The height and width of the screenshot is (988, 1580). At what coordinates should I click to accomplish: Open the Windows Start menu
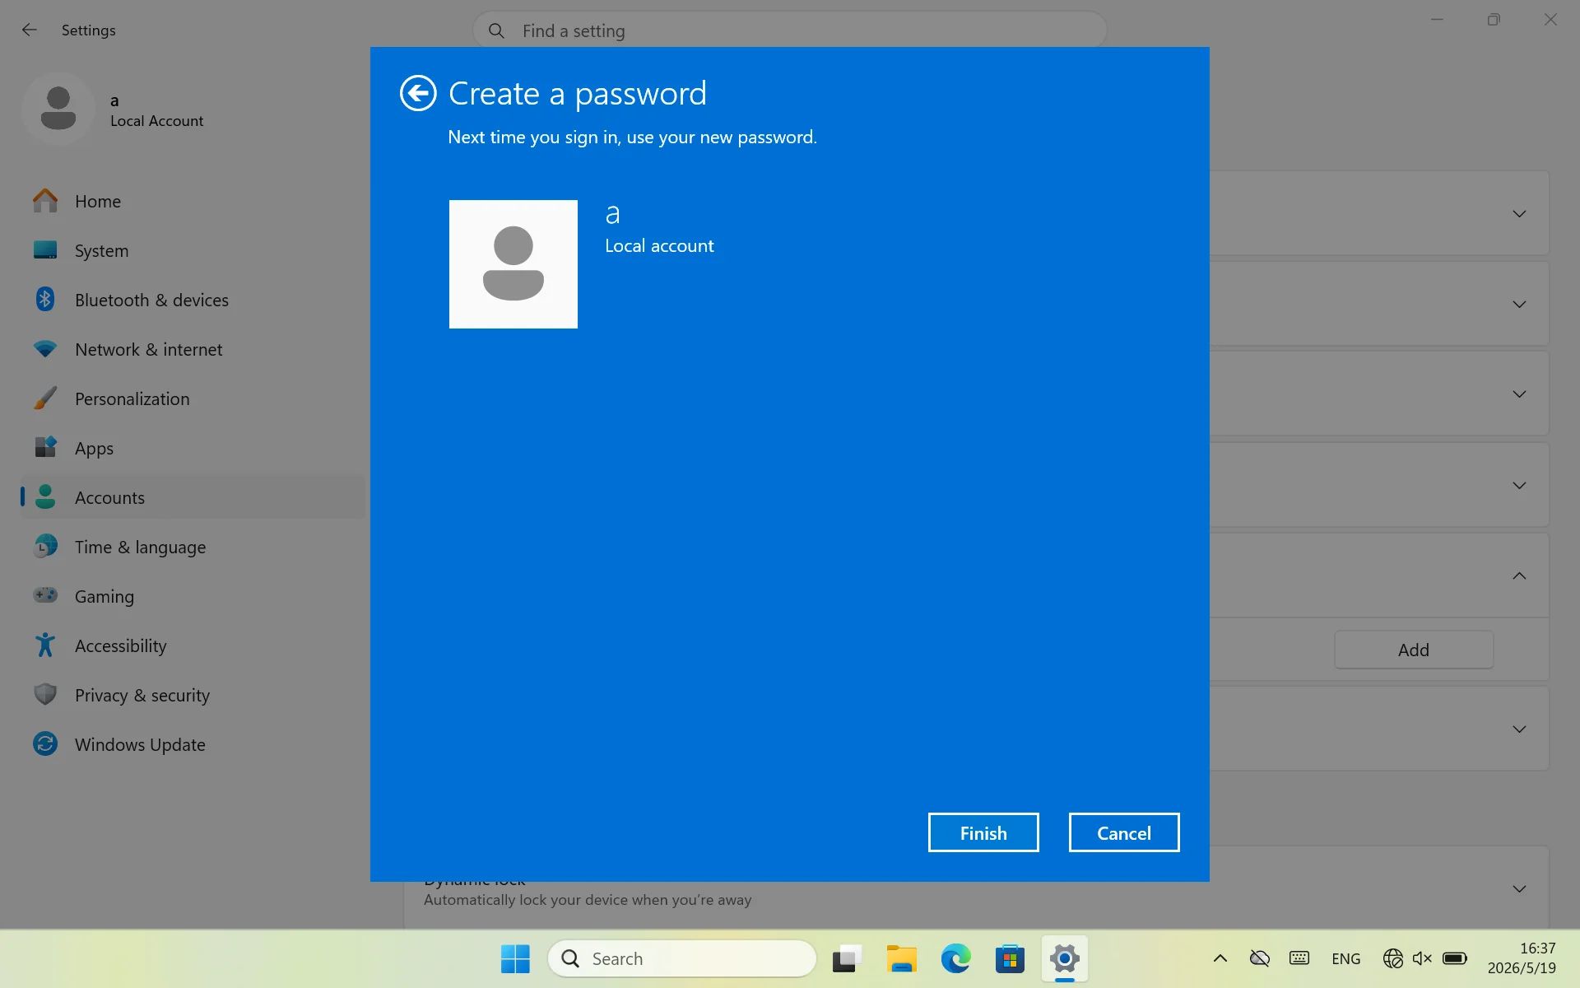click(516, 958)
